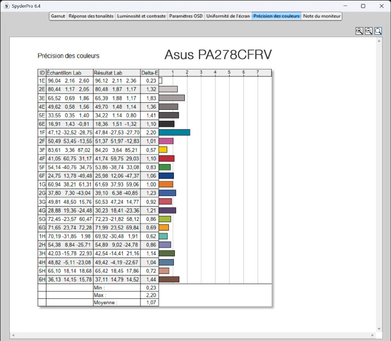Click Delta-E value 0,57 in row 3F

click(x=151, y=150)
